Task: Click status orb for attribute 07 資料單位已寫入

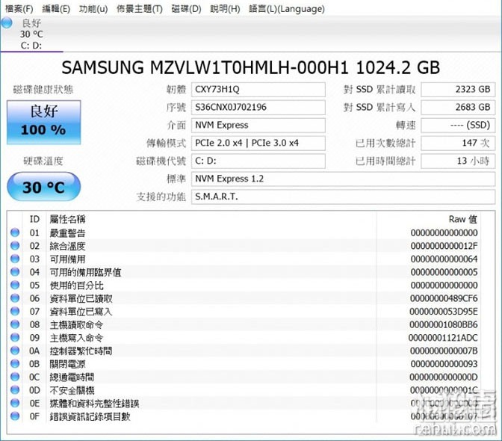Action: pos(15,311)
